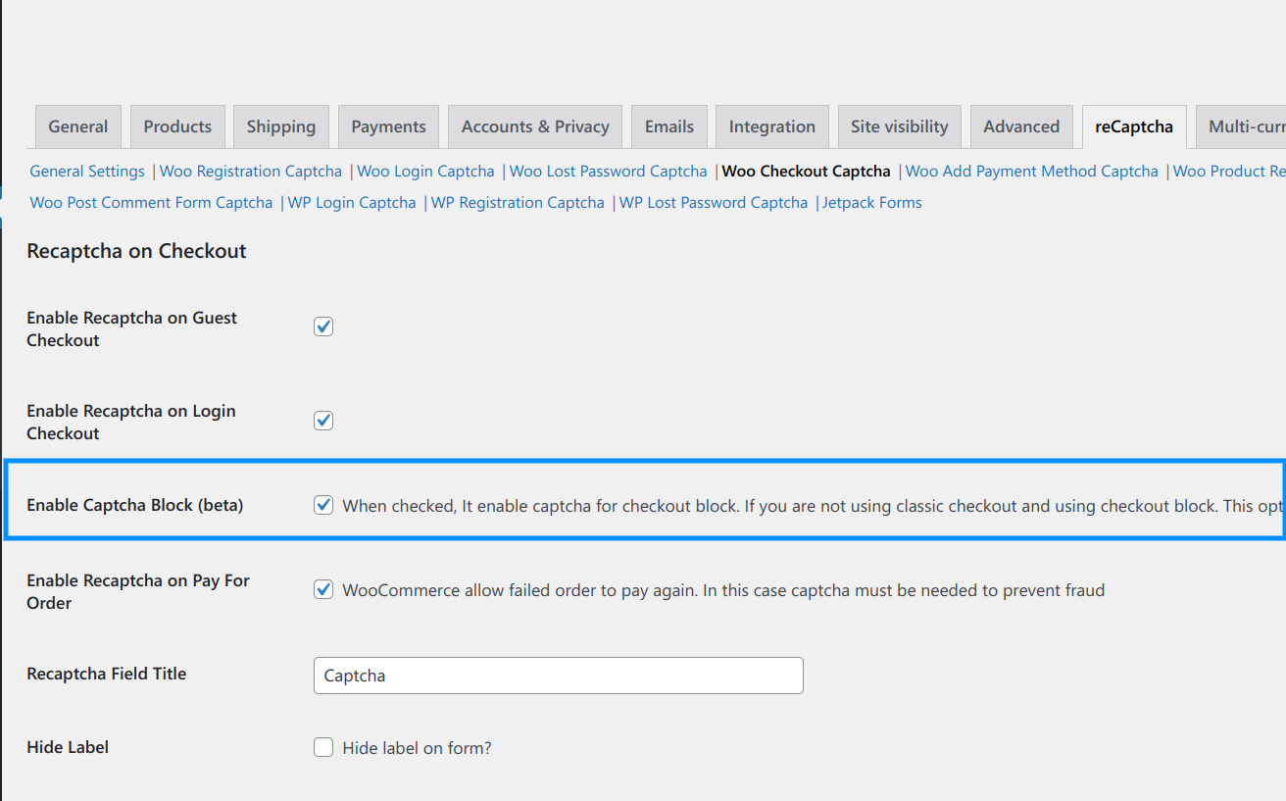Open the Advanced settings tab
Image resolution: width=1286 pixels, height=801 pixels.
(x=1021, y=126)
